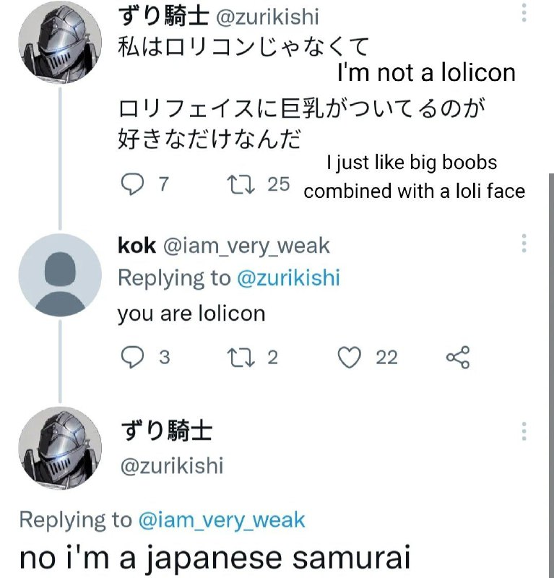554x578 pixels.
Task: Open the @zurikishi handle in the top tweet
Action: [x=267, y=17]
